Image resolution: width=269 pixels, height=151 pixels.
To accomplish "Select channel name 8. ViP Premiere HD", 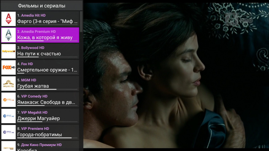I will 33,129.
